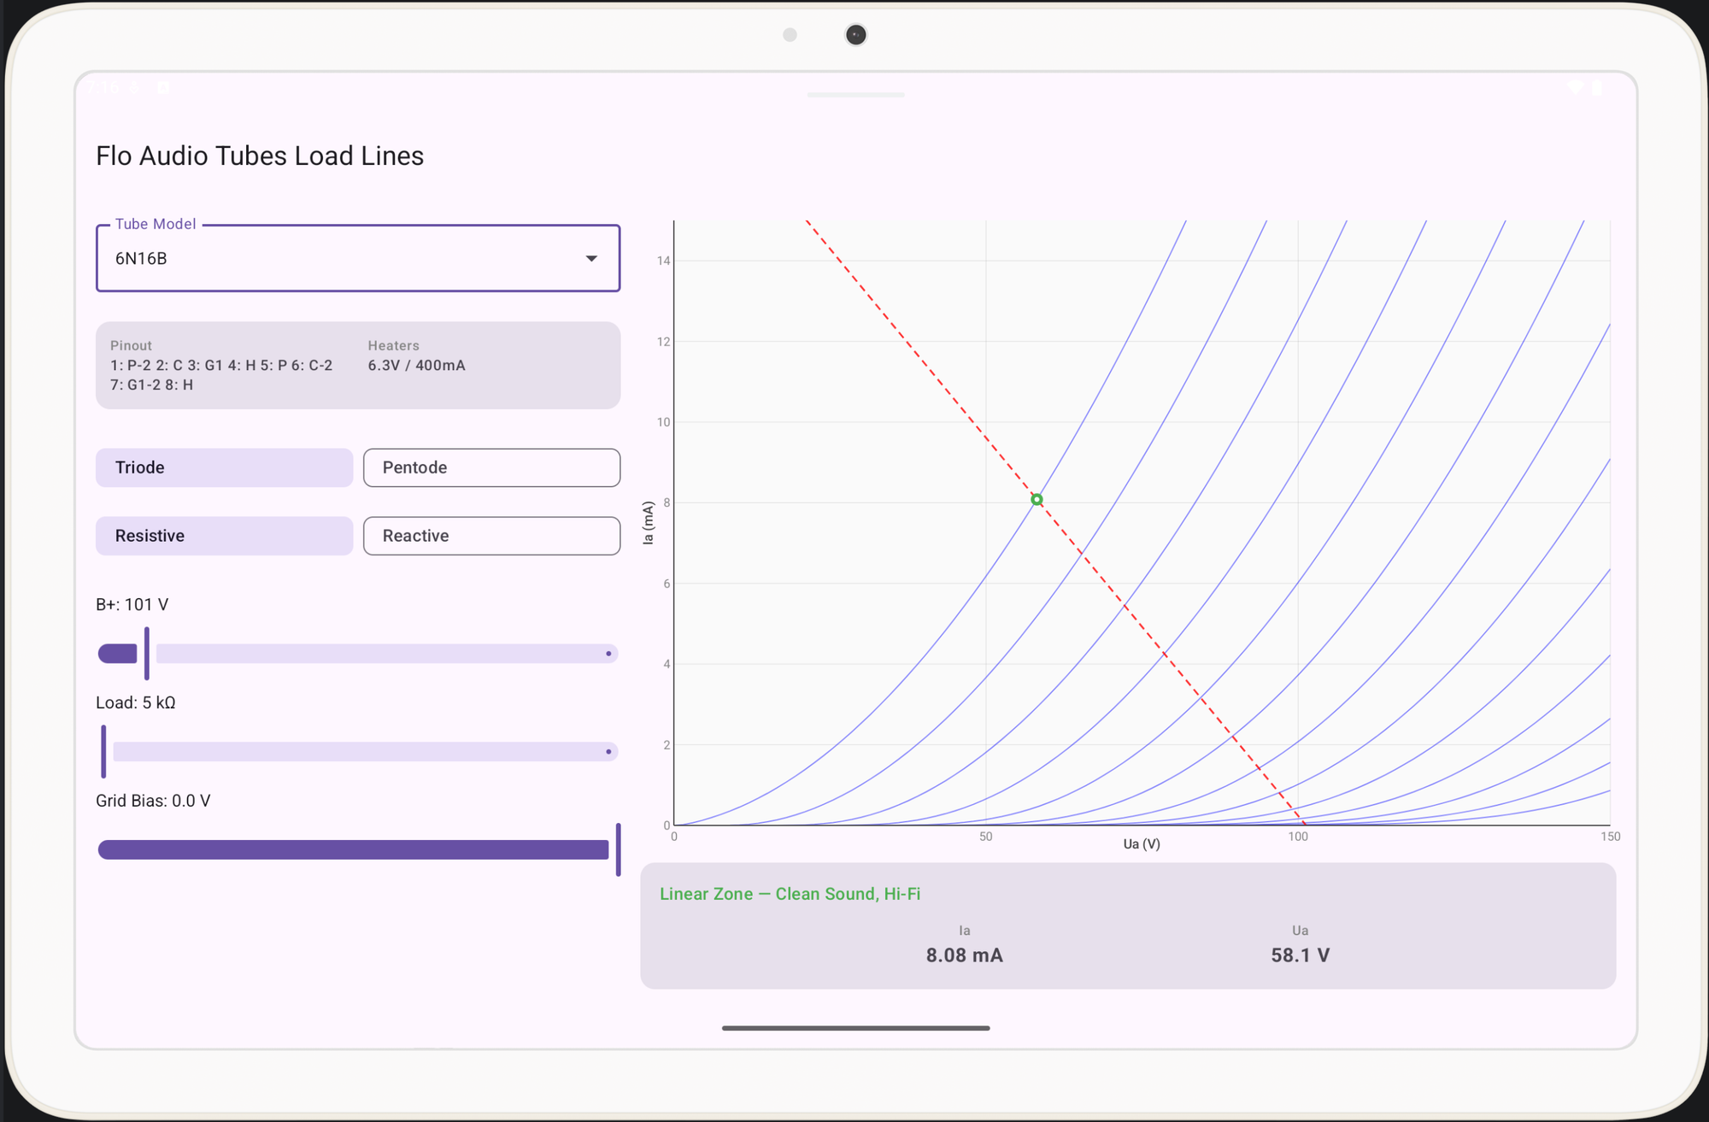Click the Load resistance slider track

[x=358, y=752]
